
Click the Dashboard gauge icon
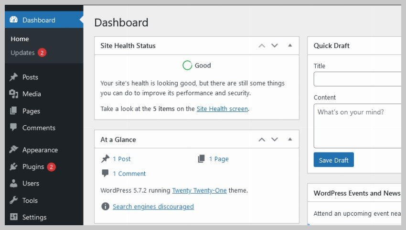coord(14,20)
